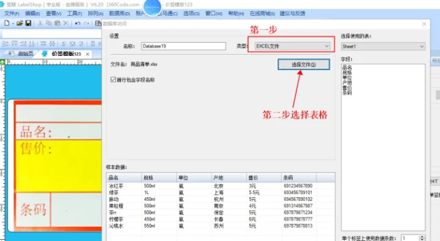
Task: Open the 窗口 menu
Action: coord(214,13)
